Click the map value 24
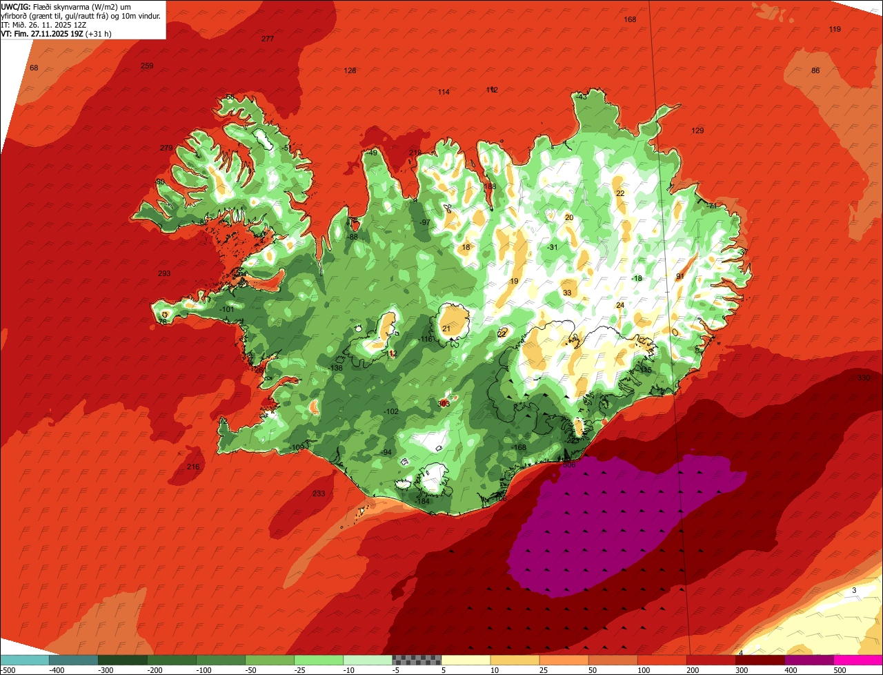This screenshot has height=675, width=883. click(620, 305)
